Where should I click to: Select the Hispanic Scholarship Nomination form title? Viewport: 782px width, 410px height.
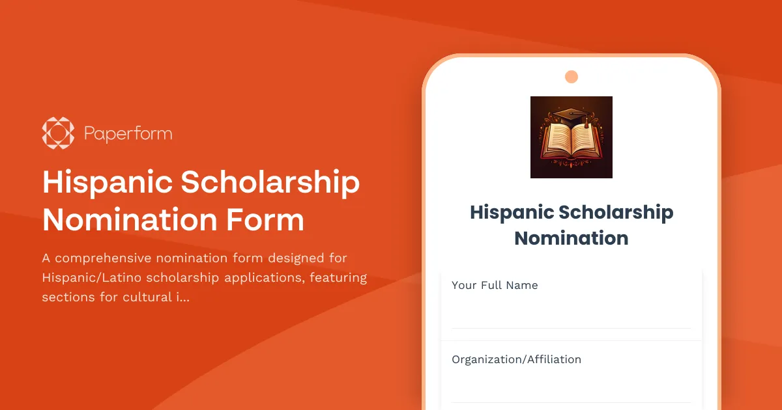pyautogui.click(x=572, y=225)
